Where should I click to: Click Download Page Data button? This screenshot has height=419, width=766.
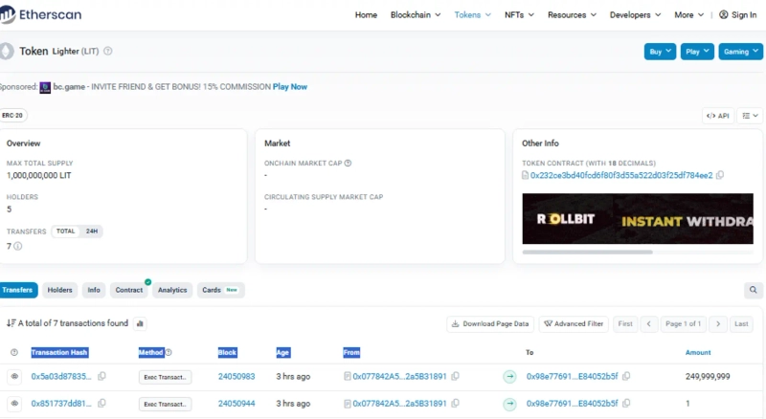489,323
